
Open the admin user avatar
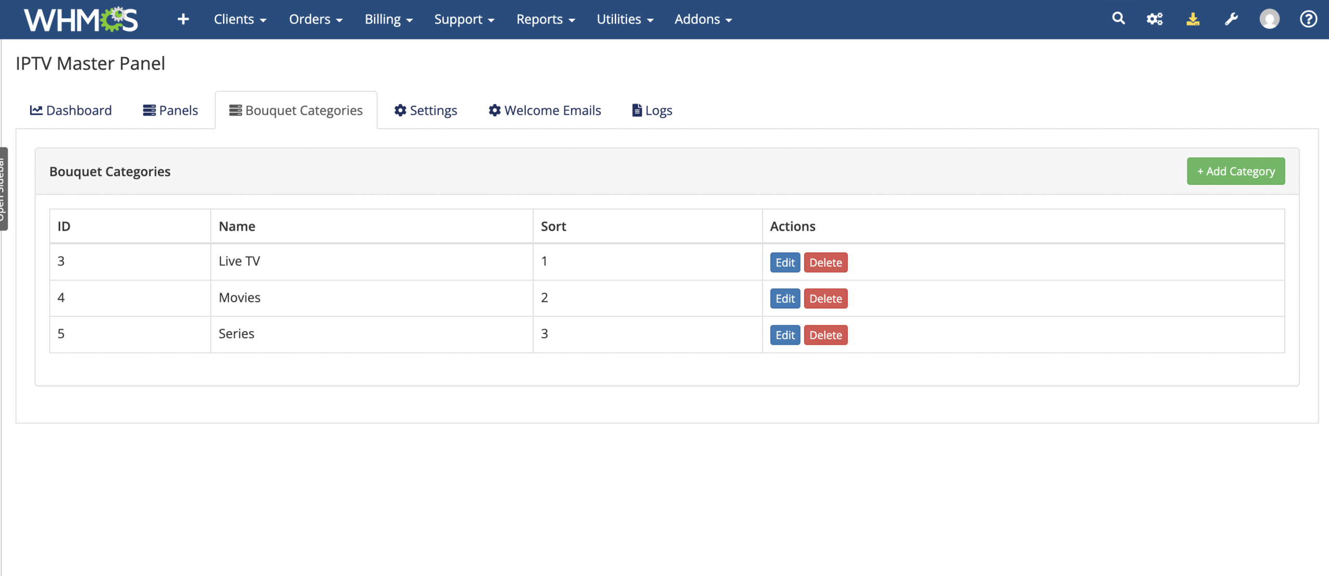(x=1269, y=19)
